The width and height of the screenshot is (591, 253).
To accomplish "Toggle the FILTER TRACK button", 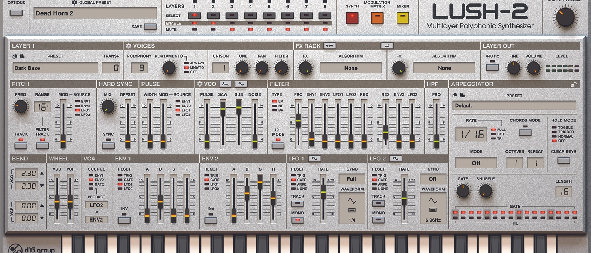I will [x=42, y=145].
